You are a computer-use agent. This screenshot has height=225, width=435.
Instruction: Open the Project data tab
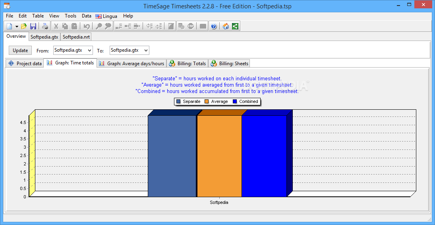(x=25, y=63)
